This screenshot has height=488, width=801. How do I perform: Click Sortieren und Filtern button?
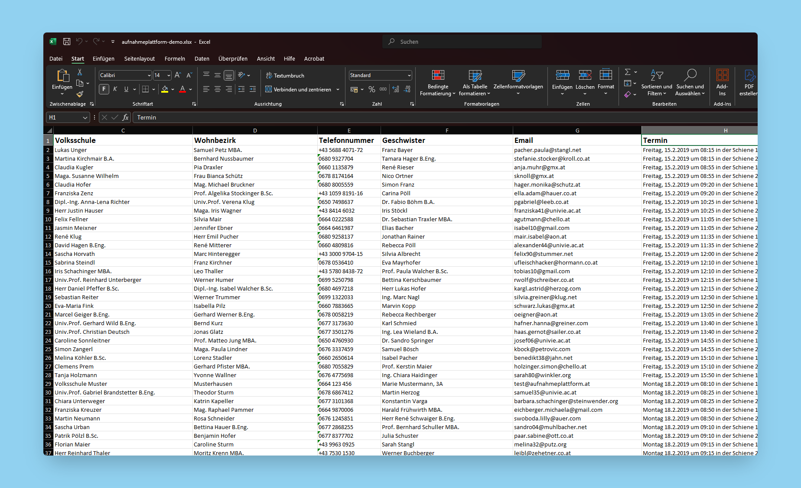pos(657,82)
